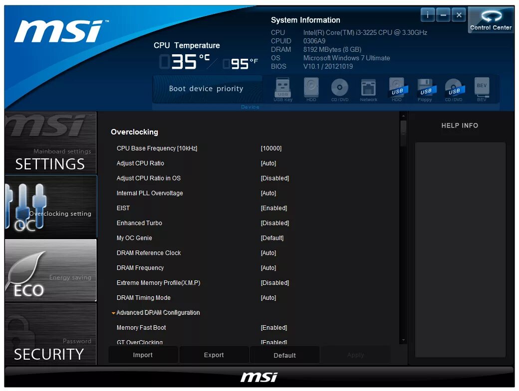Screen dimensions: 519x391
Task: Click the CPUID 0306A9 value
Action: [x=314, y=41]
